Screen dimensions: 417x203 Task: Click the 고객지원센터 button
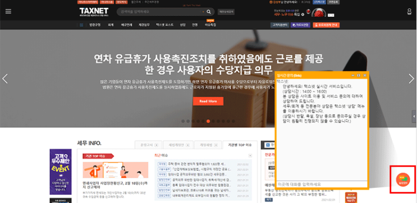click(279, 25)
